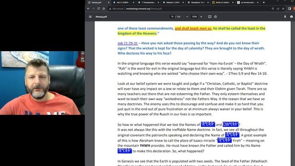Go forward in browser history

point(94,9)
